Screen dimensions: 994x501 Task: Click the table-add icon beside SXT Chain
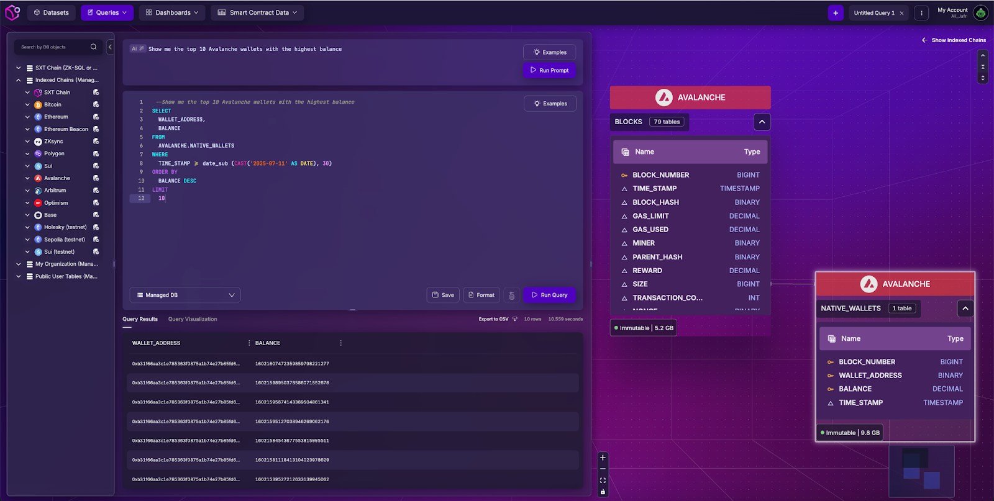96,92
